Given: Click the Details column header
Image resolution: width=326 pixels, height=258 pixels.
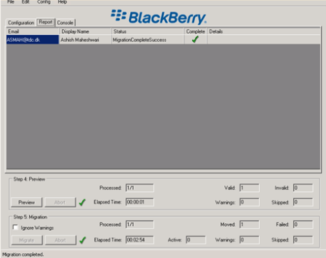Looking at the screenshot, I should (x=264, y=31).
